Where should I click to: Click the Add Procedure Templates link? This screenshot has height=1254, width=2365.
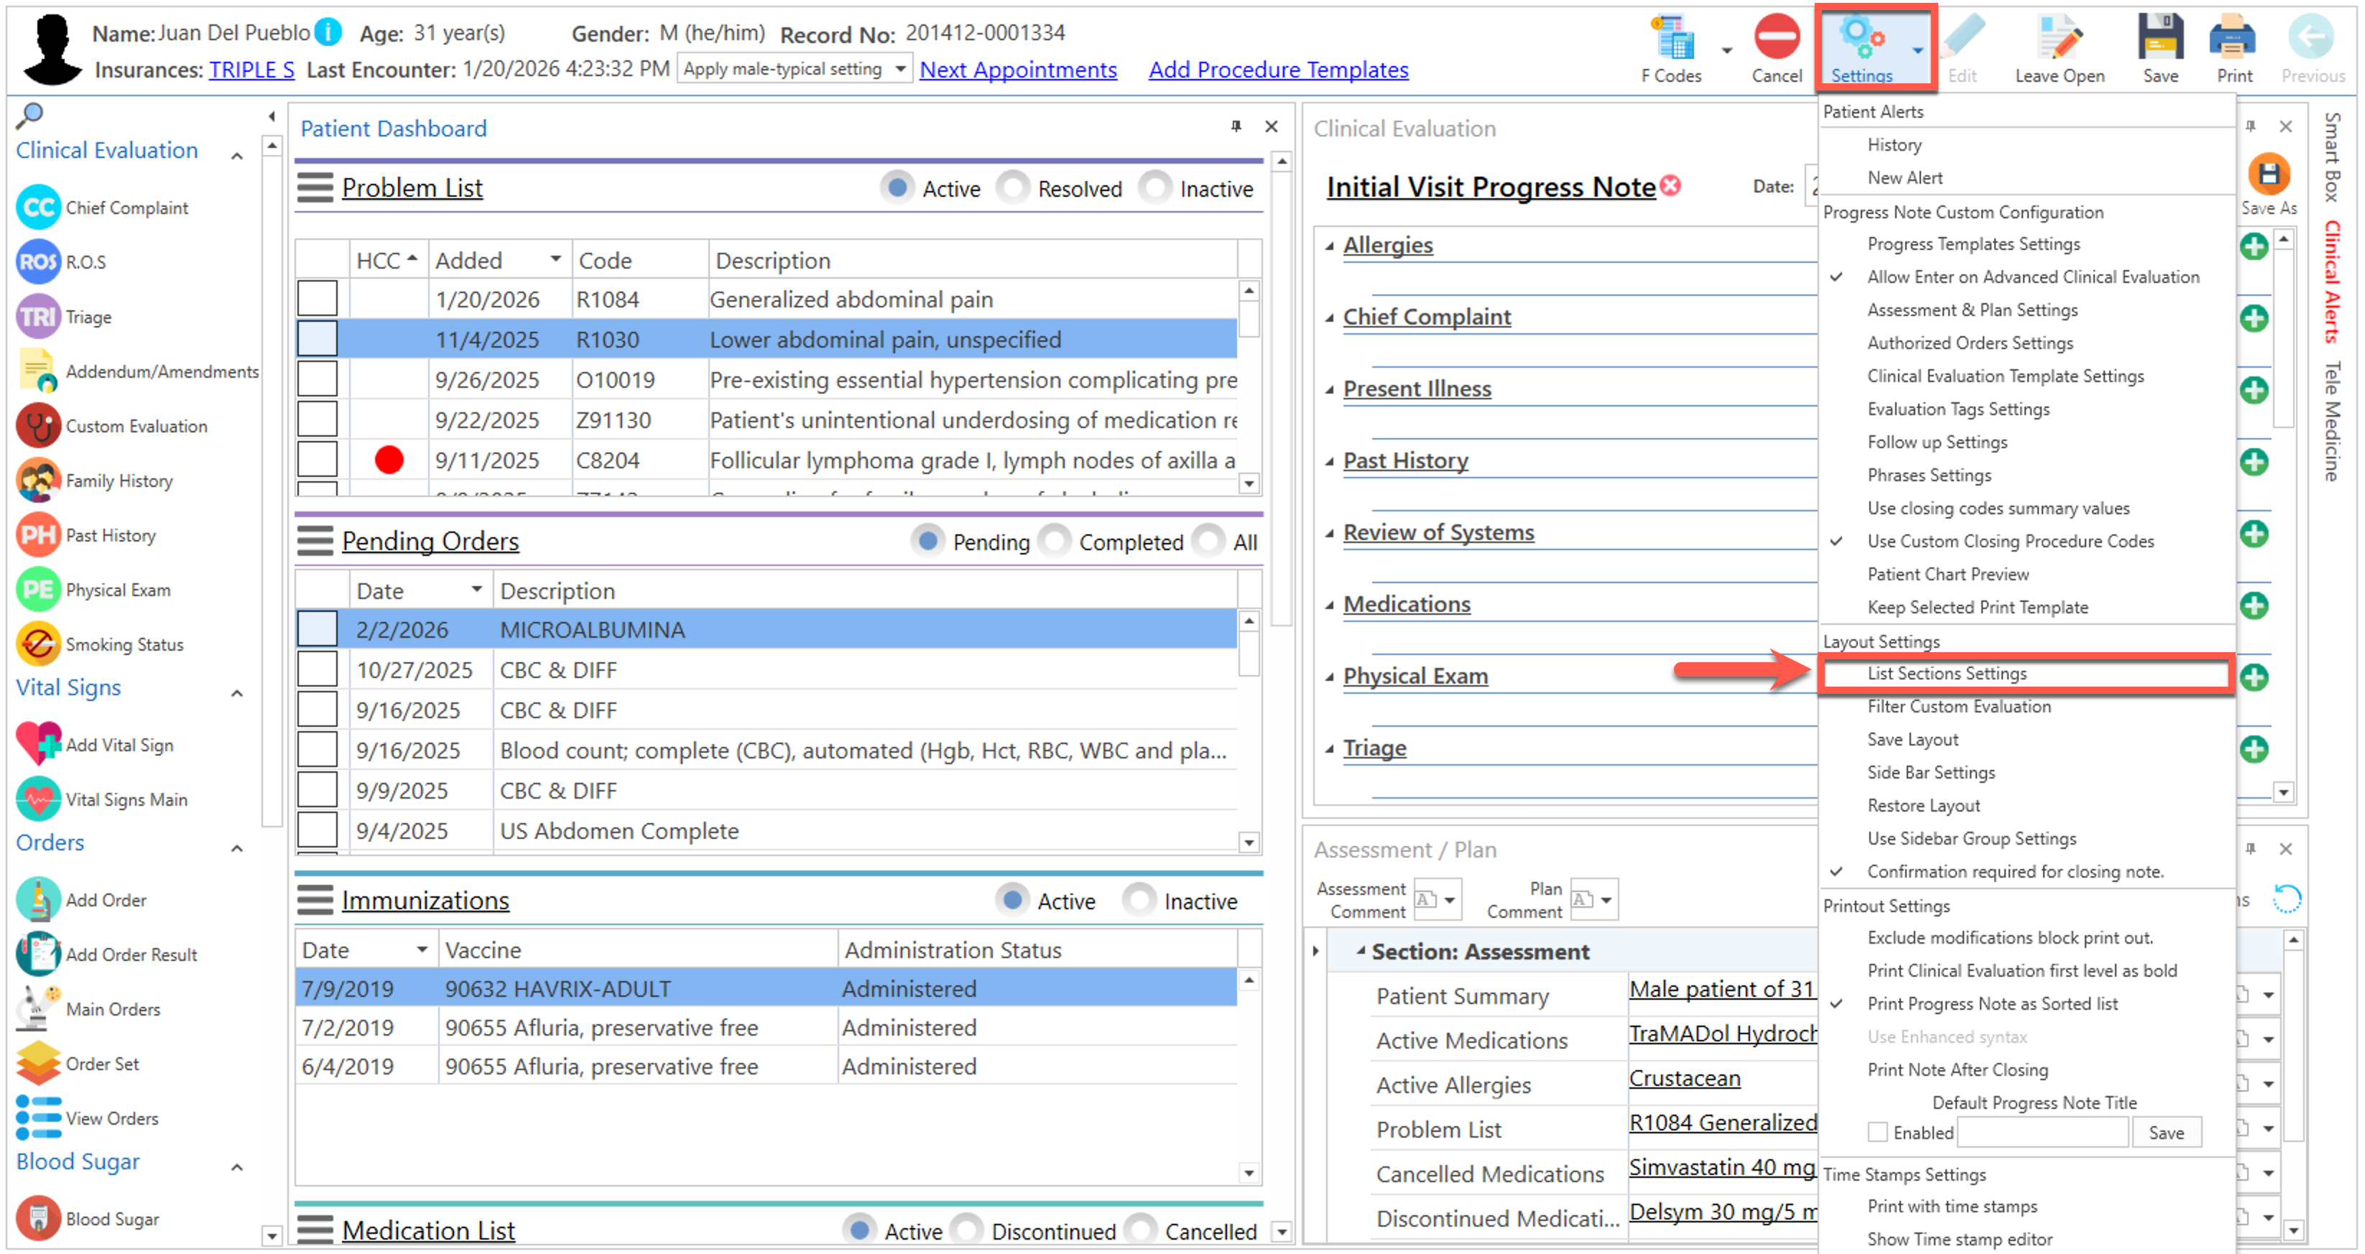[1277, 70]
